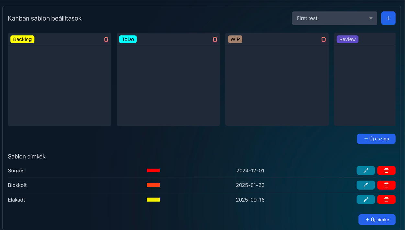The height and width of the screenshot is (230, 405).
Task: Edit the Sürgős label with pencil icon
Action: [366, 170]
